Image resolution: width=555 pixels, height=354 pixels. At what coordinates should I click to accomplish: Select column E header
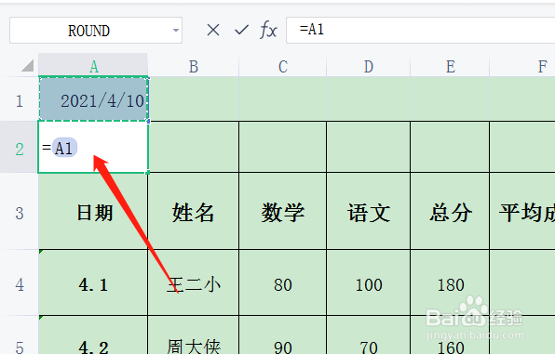click(x=450, y=66)
